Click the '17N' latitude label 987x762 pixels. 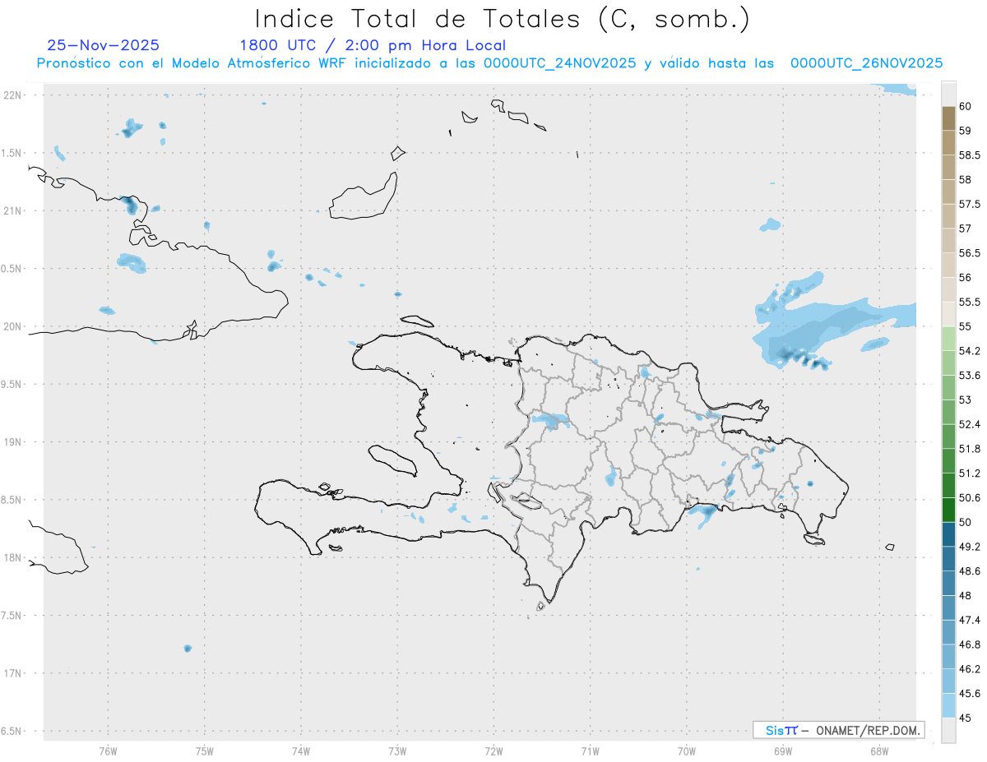(x=13, y=673)
